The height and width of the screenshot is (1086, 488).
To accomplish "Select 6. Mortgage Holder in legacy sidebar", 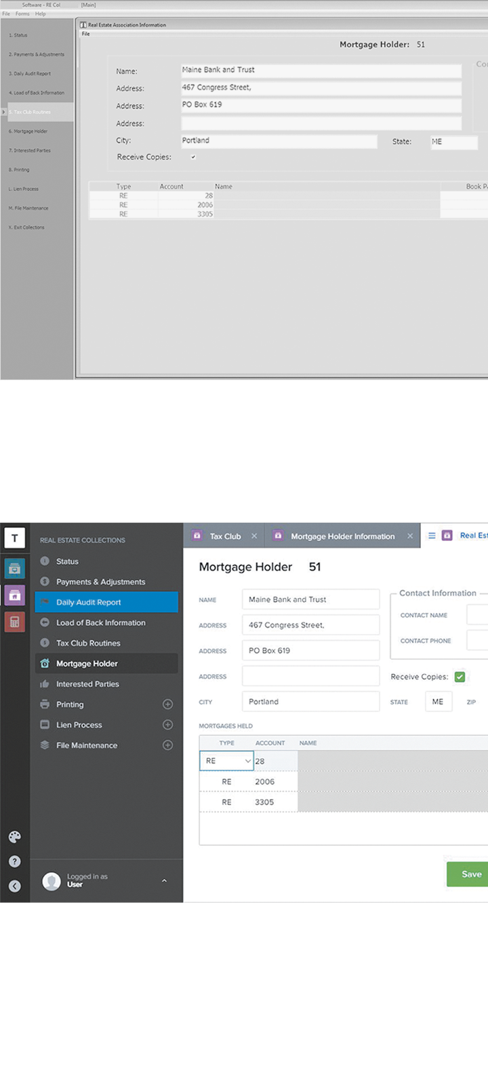I will [28, 131].
